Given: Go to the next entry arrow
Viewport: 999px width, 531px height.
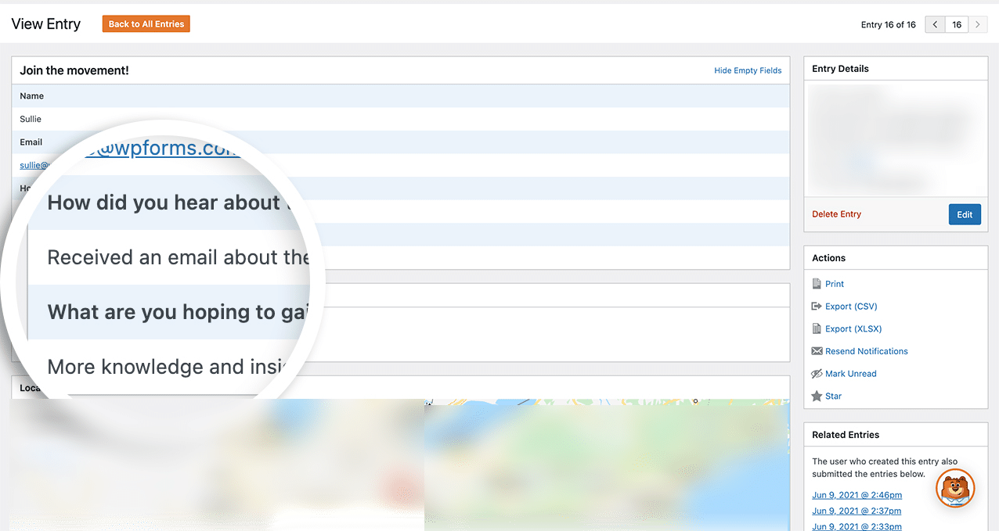Looking at the screenshot, I should [x=978, y=25].
